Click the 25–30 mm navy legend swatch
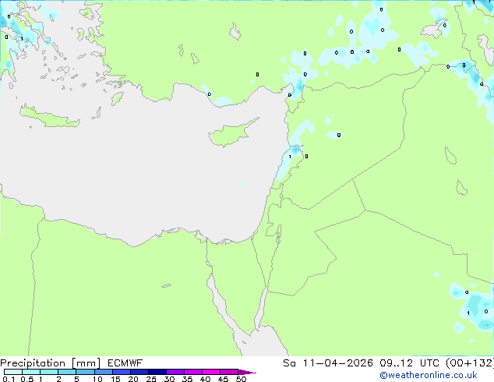 click(157, 372)
